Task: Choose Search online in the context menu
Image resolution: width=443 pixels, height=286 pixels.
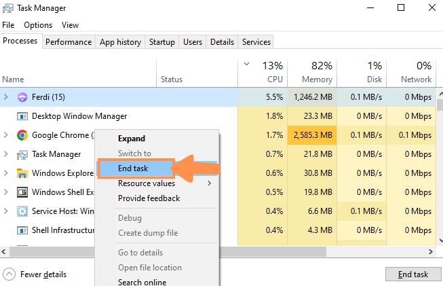Action: click(157, 282)
